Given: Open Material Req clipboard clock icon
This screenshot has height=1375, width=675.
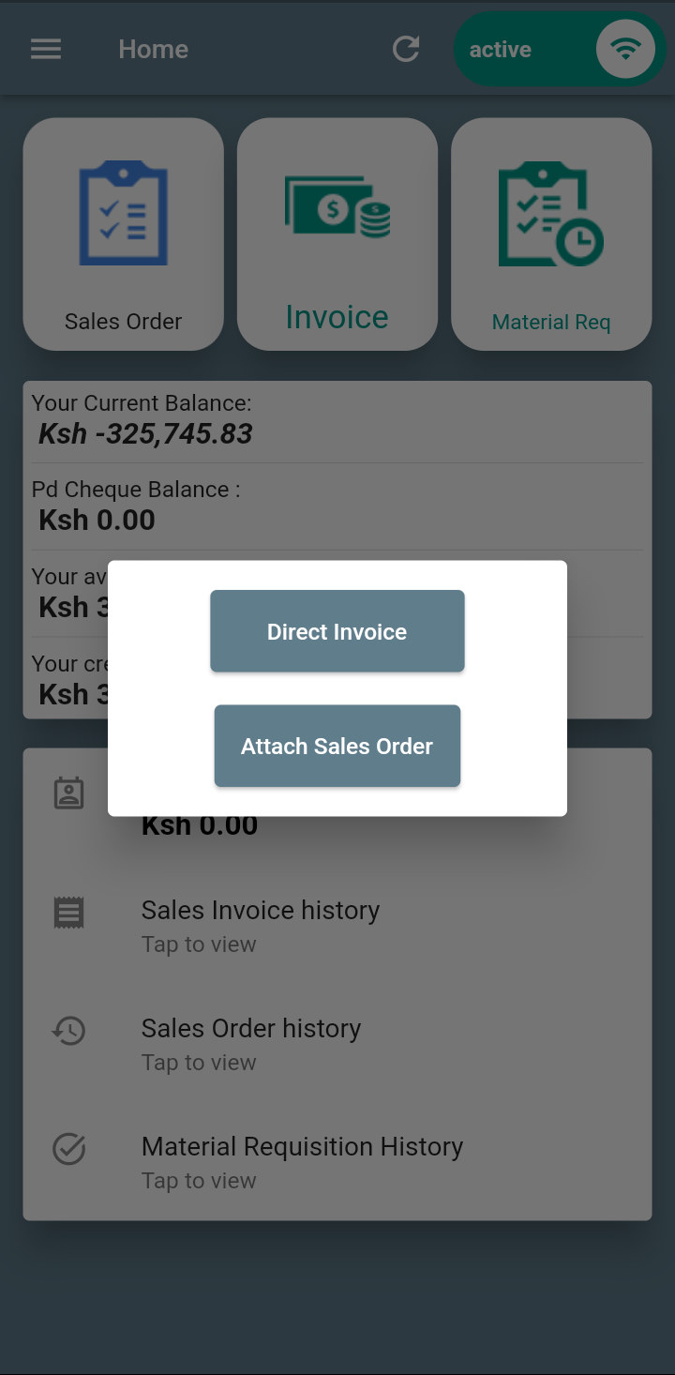Looking at the screenshot, I should (x=551, y=213).
